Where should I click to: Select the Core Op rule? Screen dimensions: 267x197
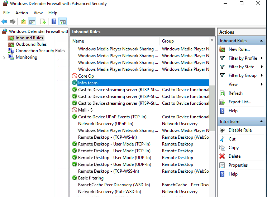click(x=86, y=76)
